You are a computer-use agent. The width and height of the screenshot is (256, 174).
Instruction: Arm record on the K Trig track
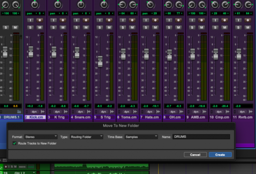(63, 20)
